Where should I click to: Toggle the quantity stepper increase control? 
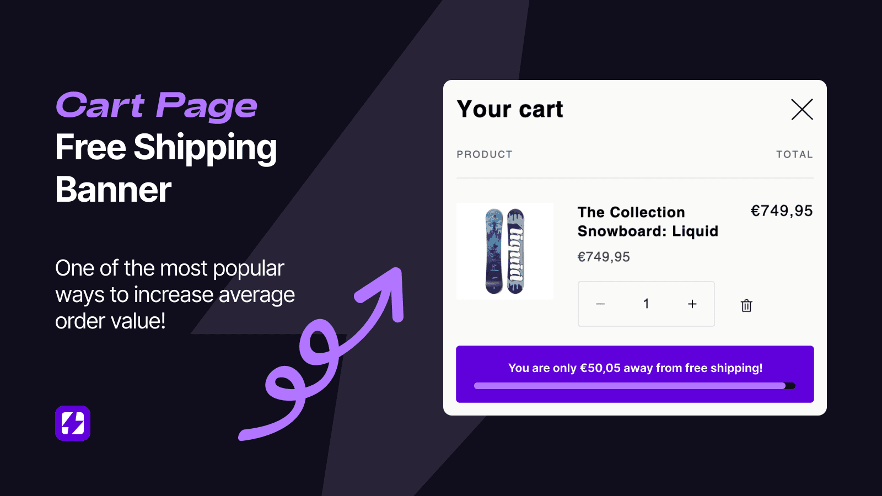click(692, 304)
